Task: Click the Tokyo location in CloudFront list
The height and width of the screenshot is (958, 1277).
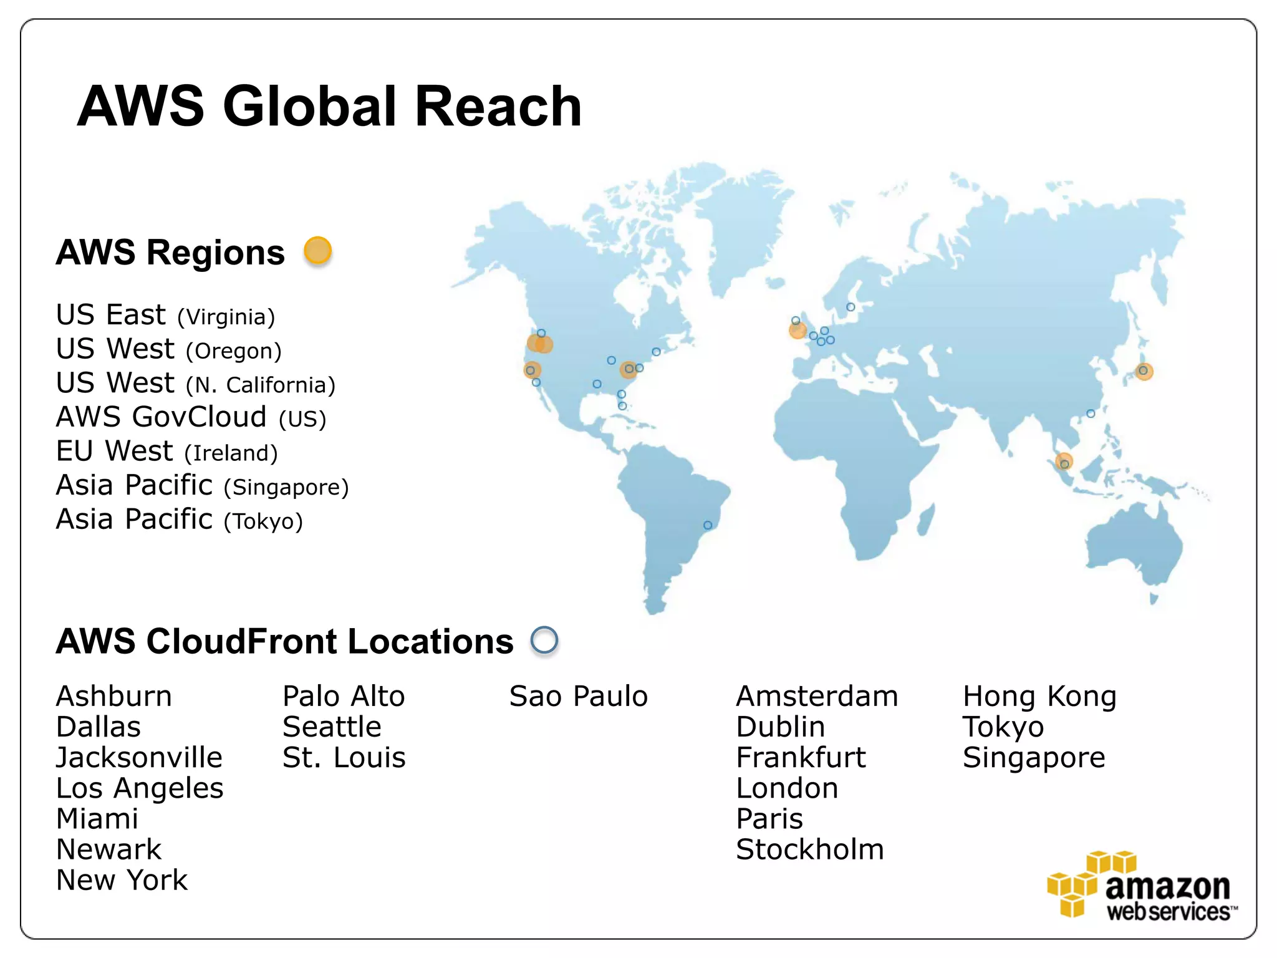Action: coord(1003,728)
